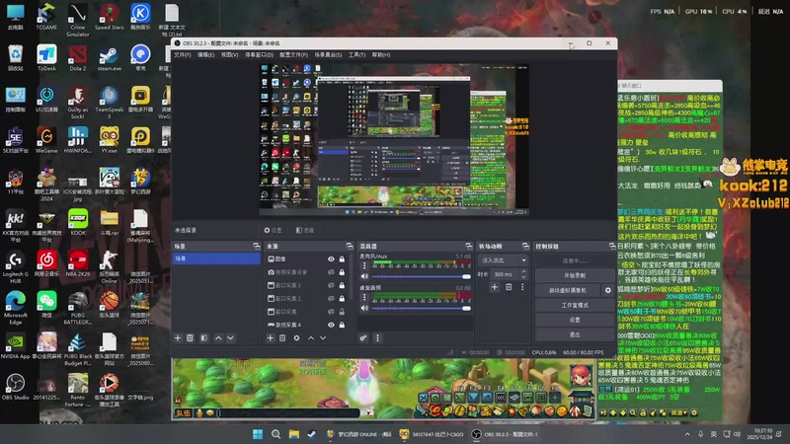Pop out the 混音器 dock
Image resolution: width=790 pixels, height=444 pixels.
click(468, 246)
